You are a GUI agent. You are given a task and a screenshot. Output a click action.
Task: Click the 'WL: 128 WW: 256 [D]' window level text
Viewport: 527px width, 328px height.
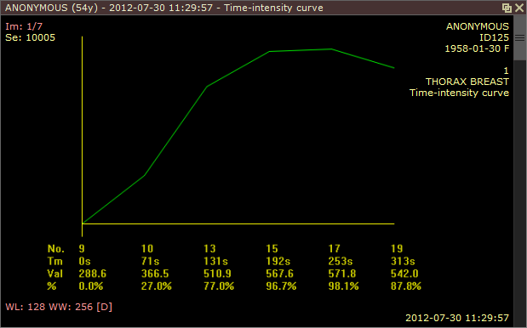(x=59, y=307)
